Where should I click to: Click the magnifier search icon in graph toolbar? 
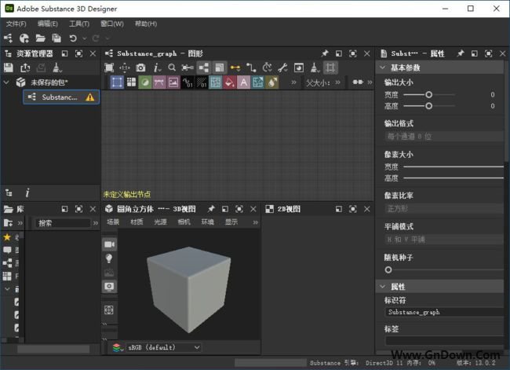pos(172,68)
